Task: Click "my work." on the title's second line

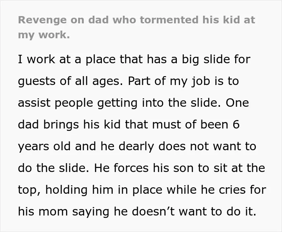Action: [x=44, y=35]
